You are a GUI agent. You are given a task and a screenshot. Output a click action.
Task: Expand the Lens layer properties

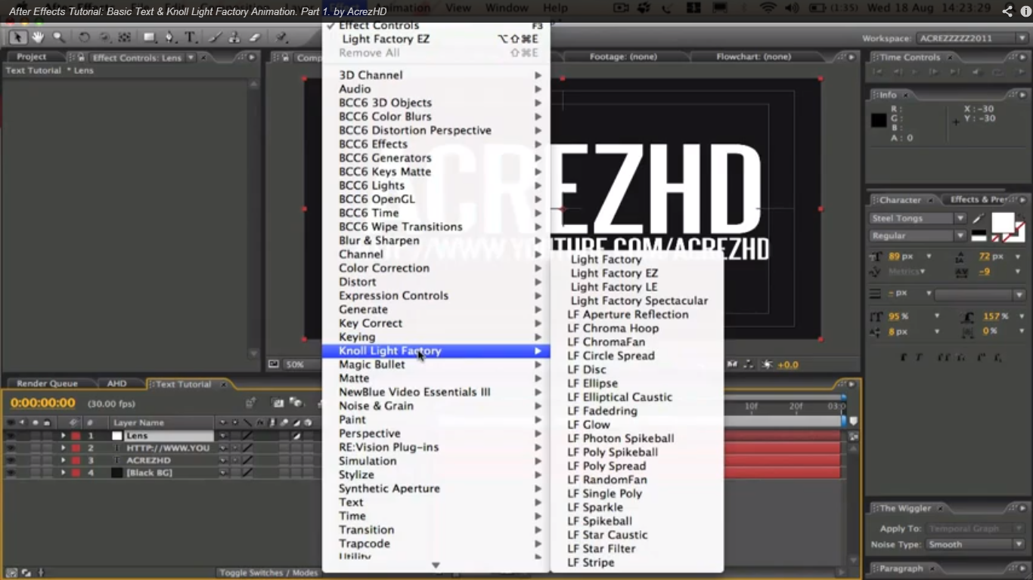(64, 436)
